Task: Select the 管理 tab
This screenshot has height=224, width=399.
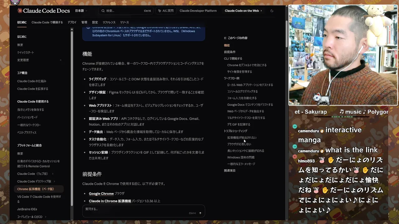Action: [84, 22]
